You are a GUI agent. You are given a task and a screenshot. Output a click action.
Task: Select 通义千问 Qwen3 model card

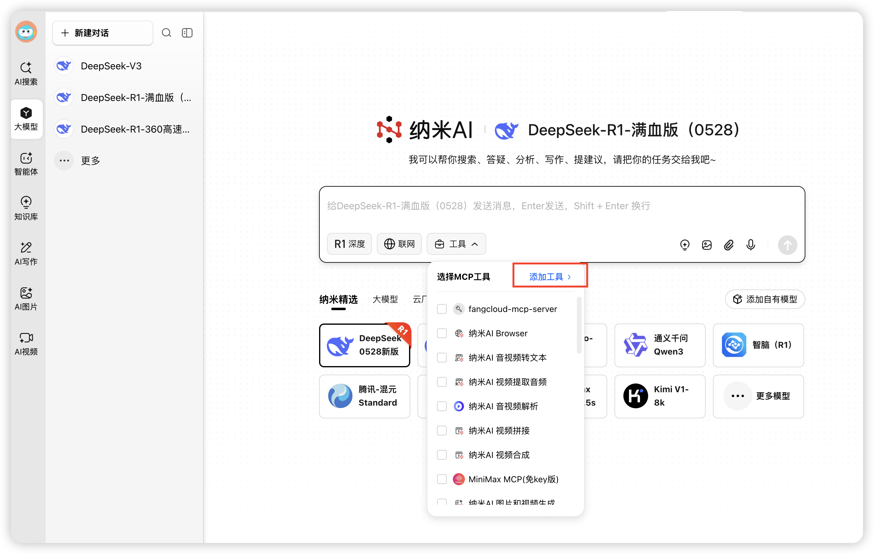[x=659, y=345]
